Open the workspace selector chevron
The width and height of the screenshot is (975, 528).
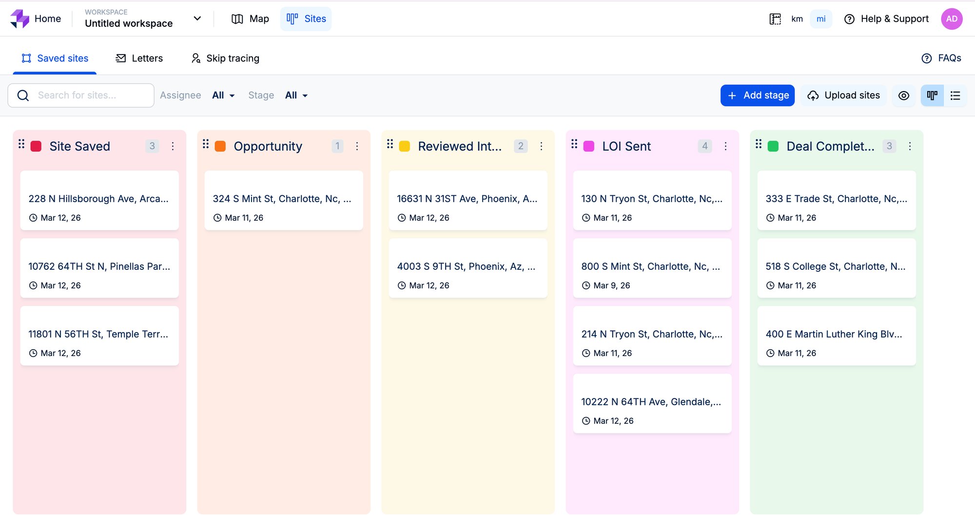(197, 19)
